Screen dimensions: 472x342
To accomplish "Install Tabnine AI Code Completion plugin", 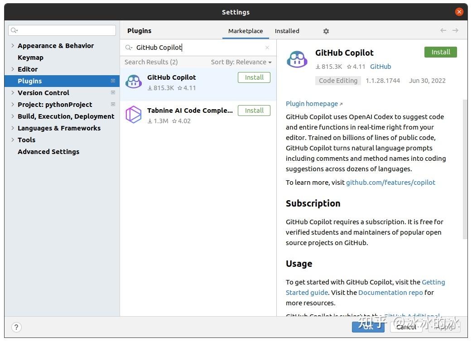I will pos(254,111).
